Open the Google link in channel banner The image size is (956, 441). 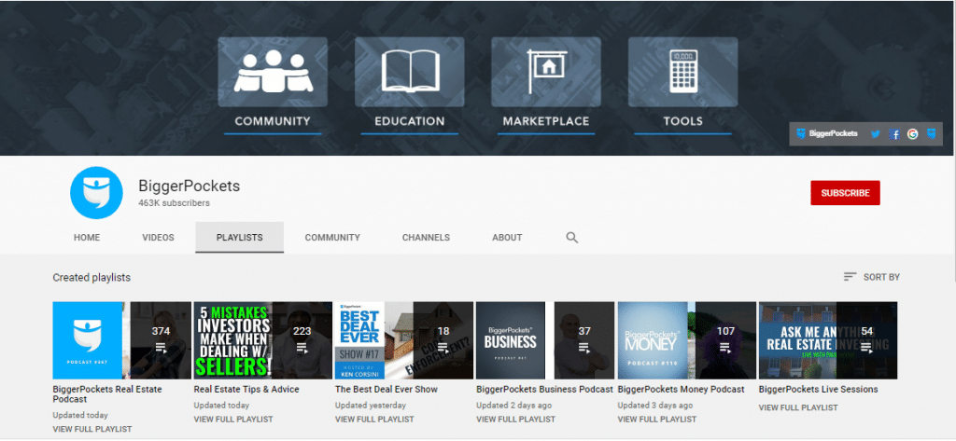click(x=912, y=134)
